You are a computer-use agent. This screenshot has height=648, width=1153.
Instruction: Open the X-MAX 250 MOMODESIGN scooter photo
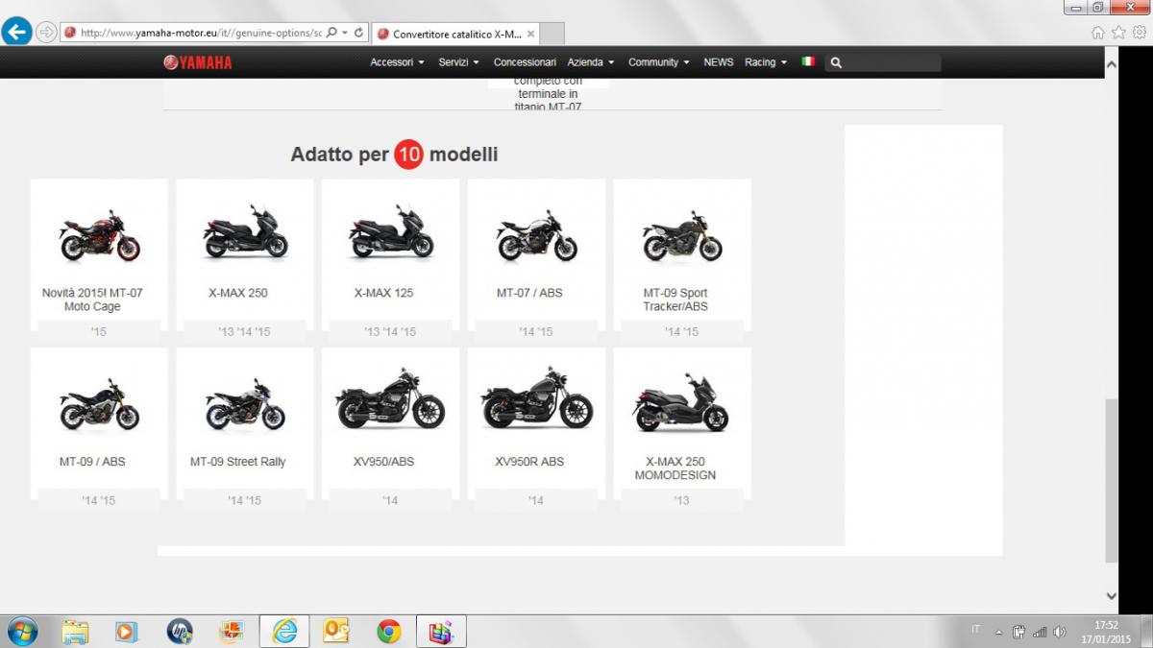(681, 404)
